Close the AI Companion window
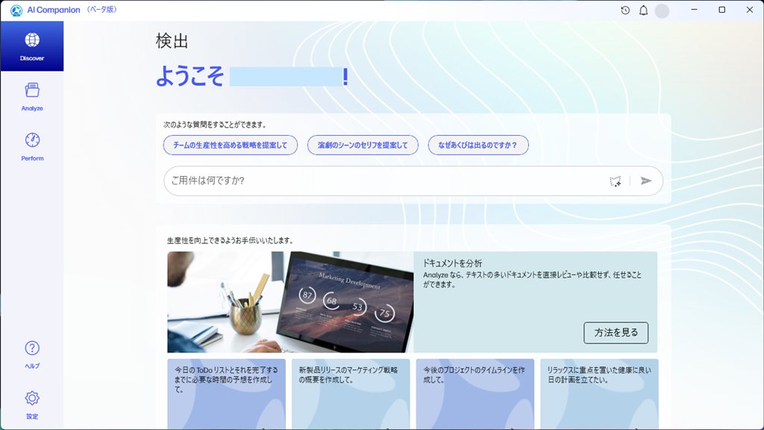This screenshot has height=430, width=764. [x=750, y=10]
